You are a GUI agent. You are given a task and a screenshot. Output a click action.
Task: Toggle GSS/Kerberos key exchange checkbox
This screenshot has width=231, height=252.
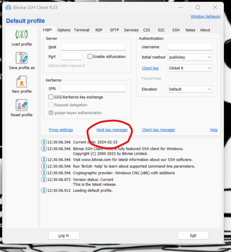click(x=51, y=97)
